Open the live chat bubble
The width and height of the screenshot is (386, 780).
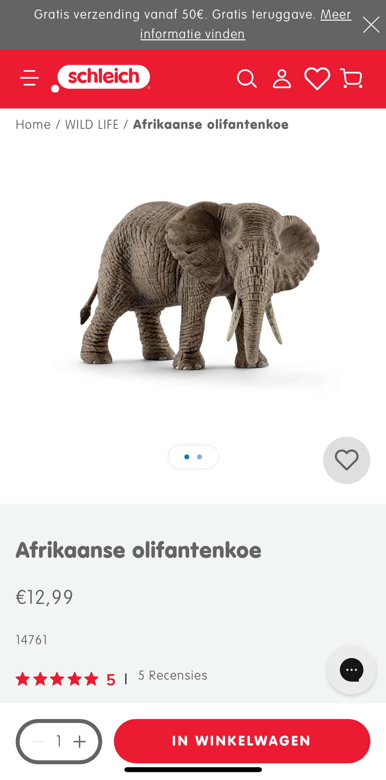[x=351, y=670]
